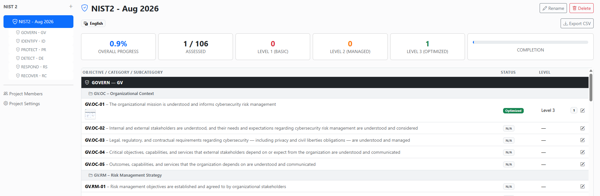Jump to IDENTIFY - ID in the sidebar
This screenshot has width=600, height=196.
(41, 41)
